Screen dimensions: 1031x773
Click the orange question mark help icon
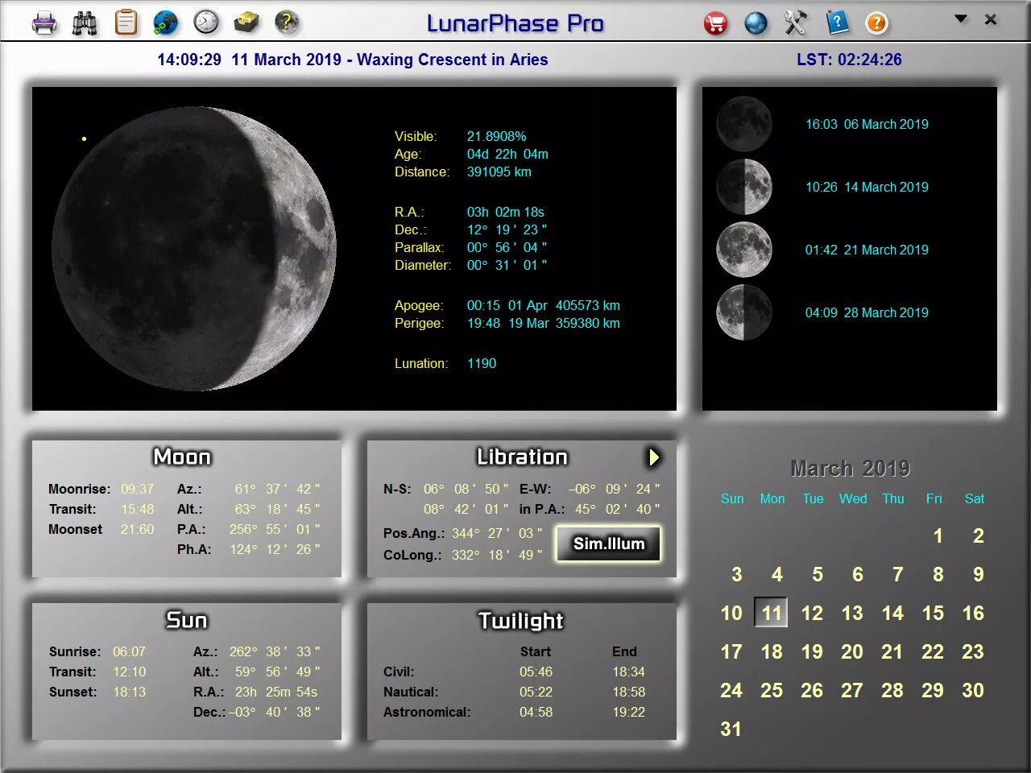[876, 23]
